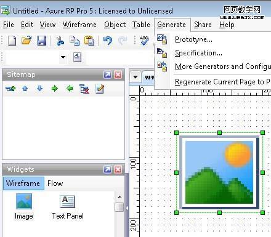The width and height of the screenshot is (271, 237).
Task: Click the Widgets list scroll up arrow
Action: click(119, 197)
